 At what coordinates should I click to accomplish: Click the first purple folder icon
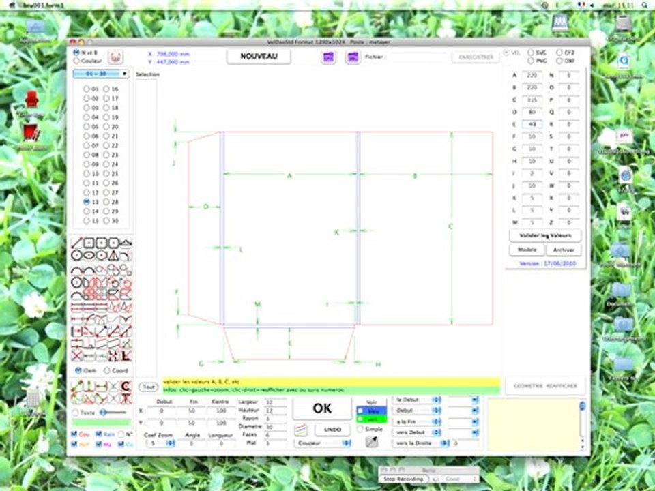(329, 57)
